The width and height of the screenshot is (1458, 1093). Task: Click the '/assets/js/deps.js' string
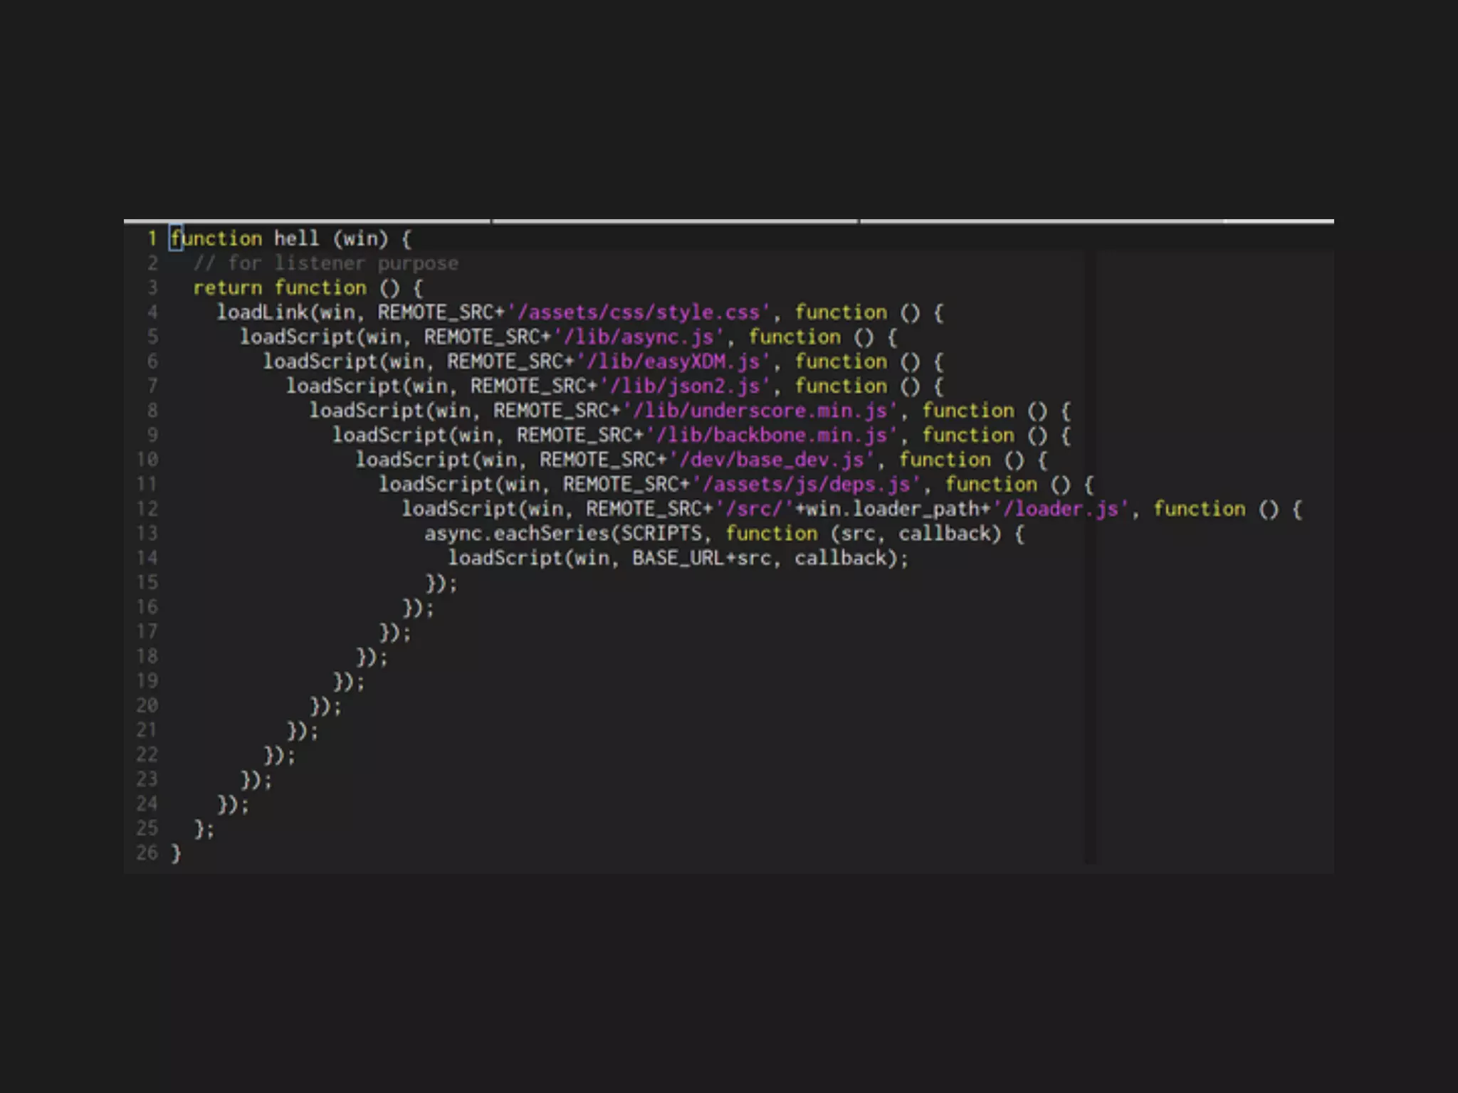(x=806, y=484)
